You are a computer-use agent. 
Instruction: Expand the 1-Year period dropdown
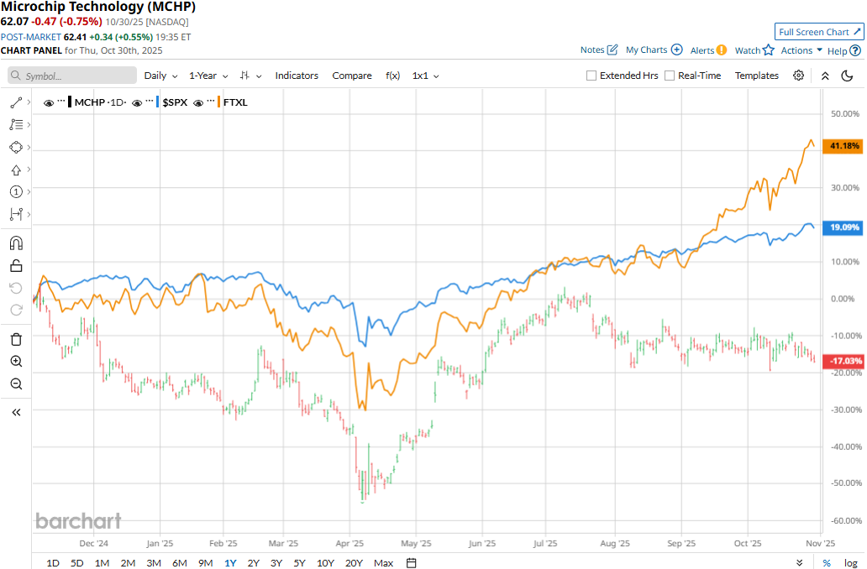click(x=209, y=76)
